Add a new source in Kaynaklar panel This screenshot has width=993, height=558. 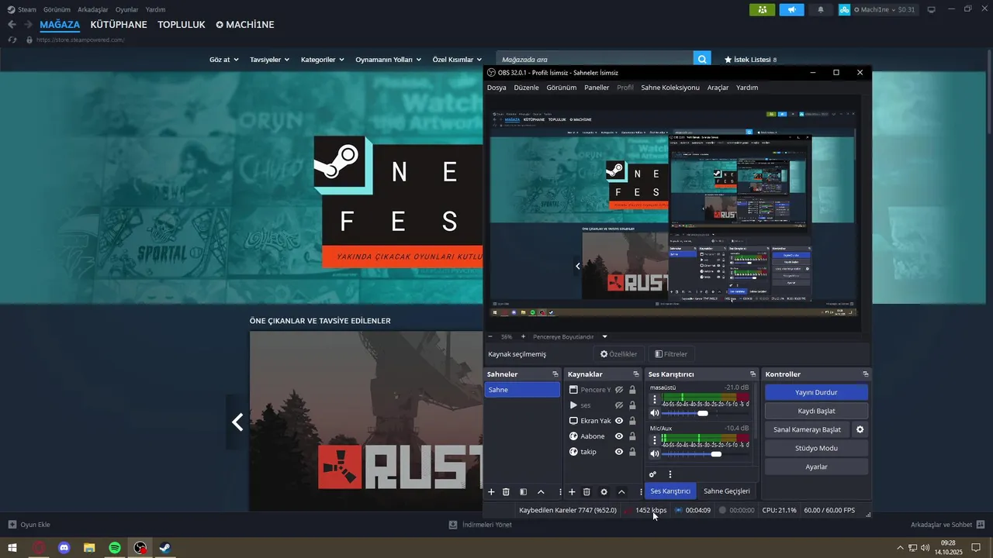click(x=572, y=492)
